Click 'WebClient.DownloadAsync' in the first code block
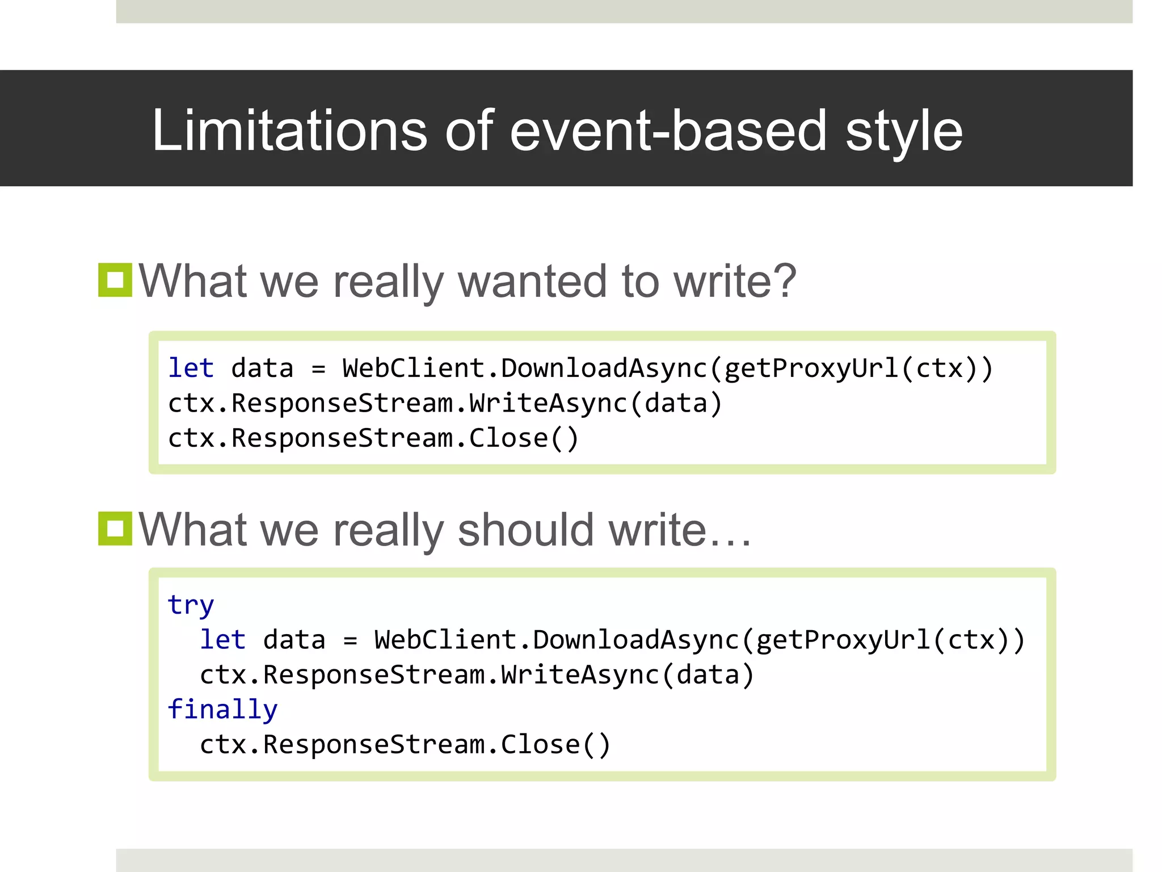 point(524,368)
